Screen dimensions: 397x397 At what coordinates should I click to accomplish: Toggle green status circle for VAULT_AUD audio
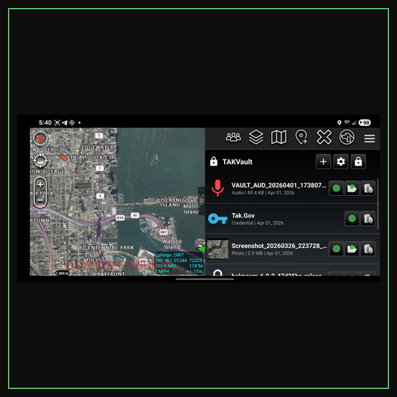pyautogui.click(x=336, y=188)
